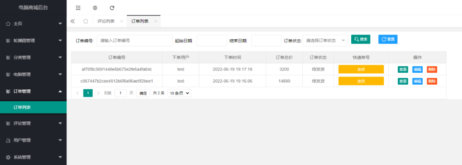462x165 pixels.
Task: Click 编辑 for the 3200 order
Action: (x=417, y=70)
